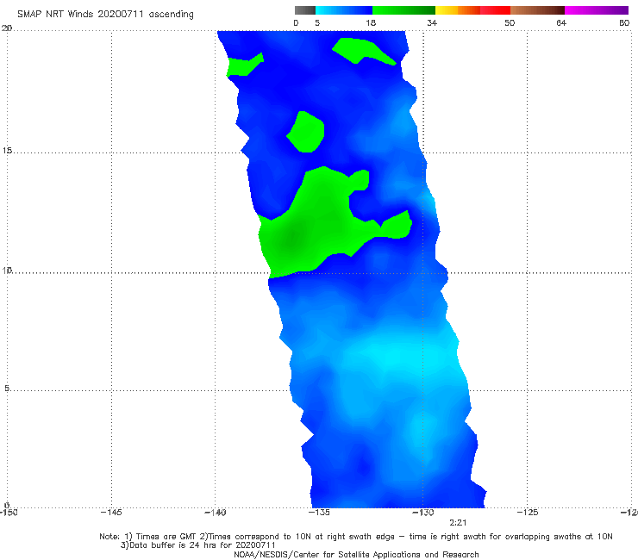
Task: Click the title 'SMAP NRT Winds 20200711 ascending'
Action: click(x=105, y=15)
